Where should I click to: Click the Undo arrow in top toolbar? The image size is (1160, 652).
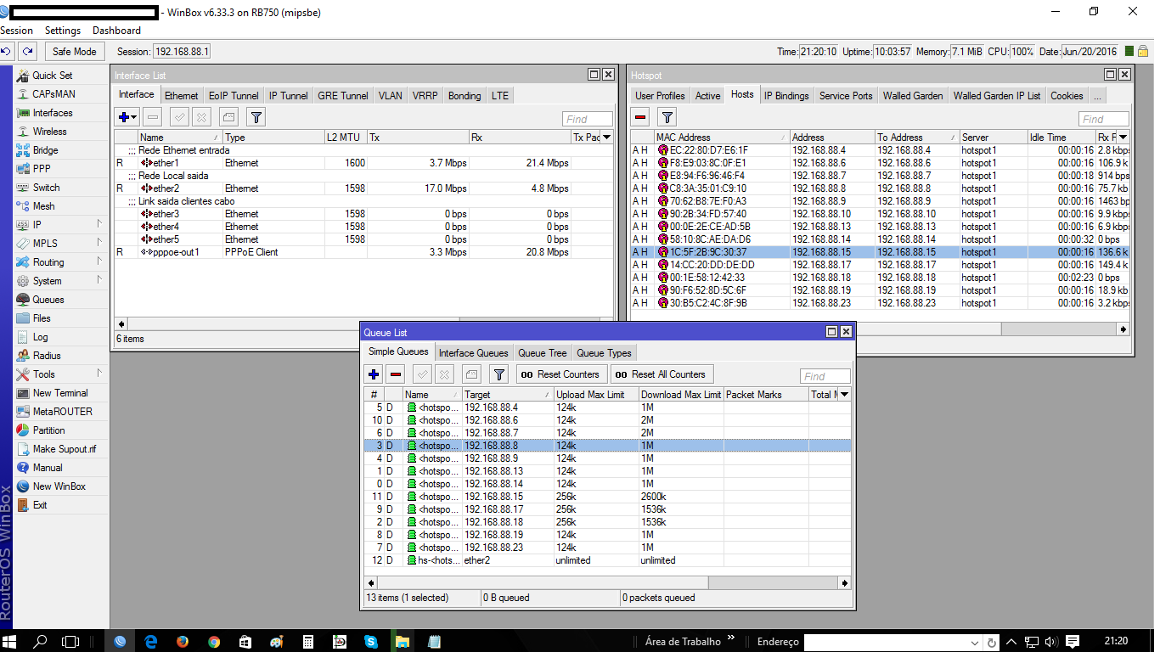pos(7,52)
